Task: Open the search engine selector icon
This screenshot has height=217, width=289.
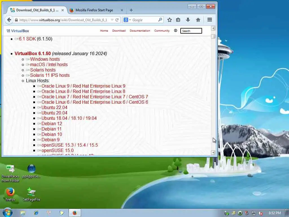Action: click(x=127, y=20)
